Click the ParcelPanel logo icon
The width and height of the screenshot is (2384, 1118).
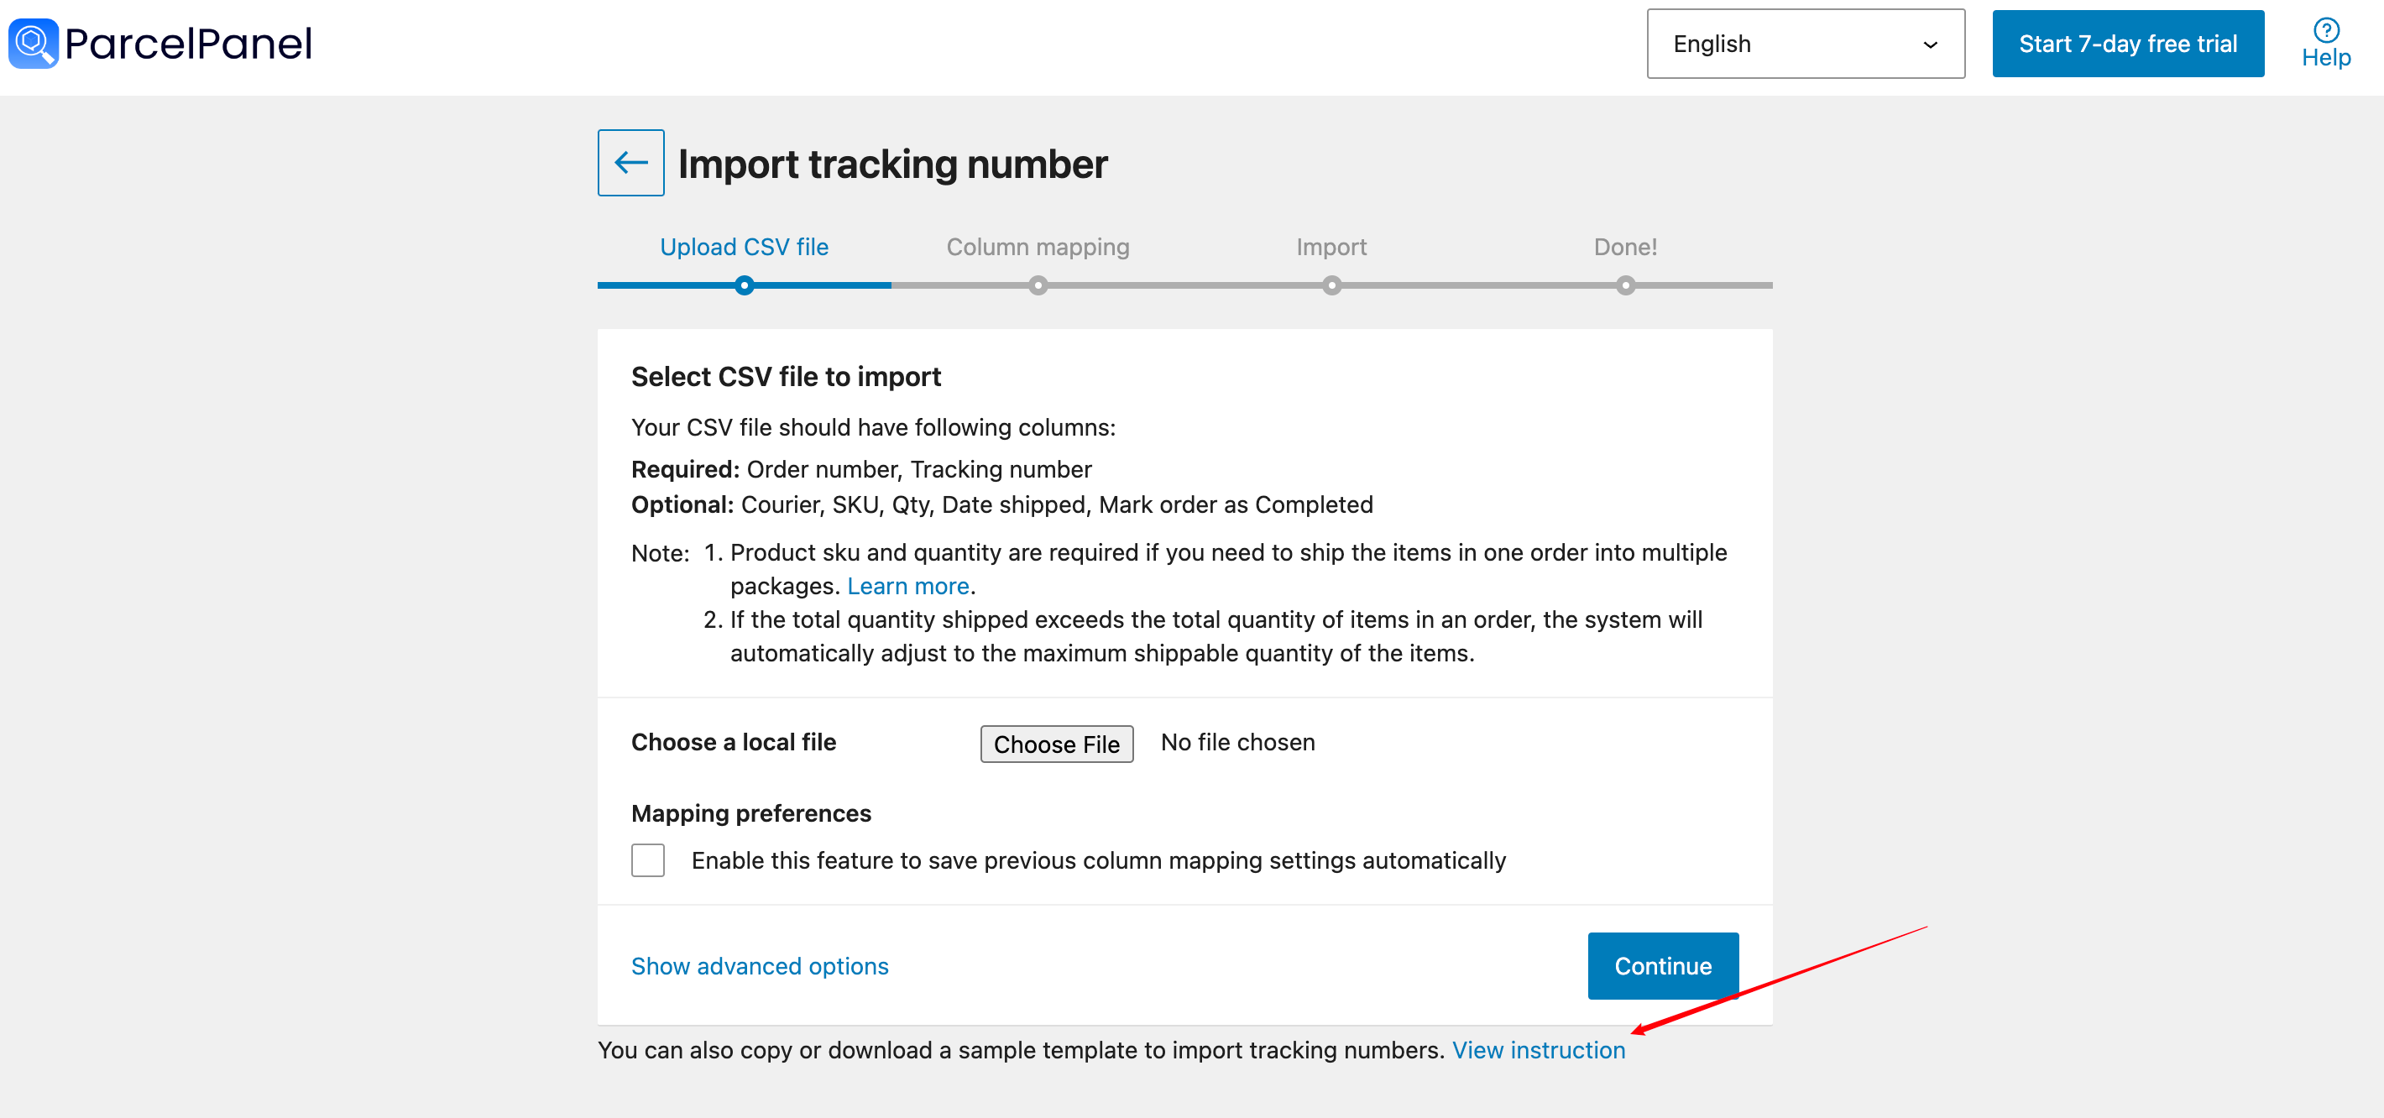(34, 44)
